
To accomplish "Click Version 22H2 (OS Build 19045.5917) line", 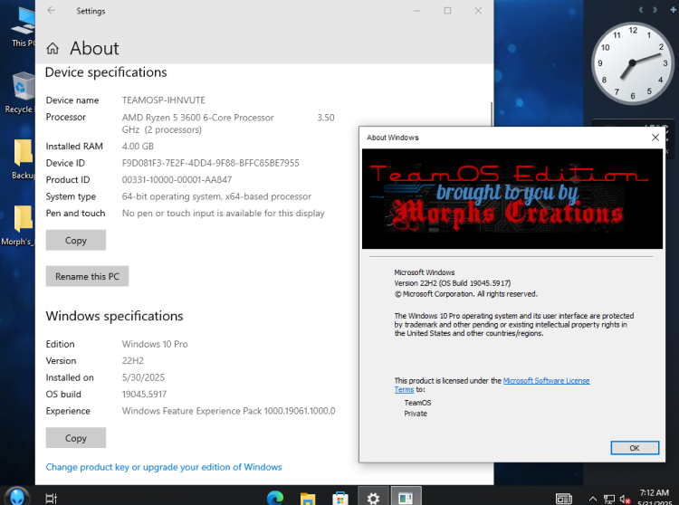I will pyautogui.click(x=452, y=283).
